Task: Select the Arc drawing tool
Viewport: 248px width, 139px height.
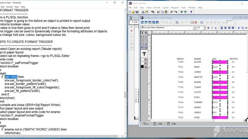Action: tap(146, 40)
